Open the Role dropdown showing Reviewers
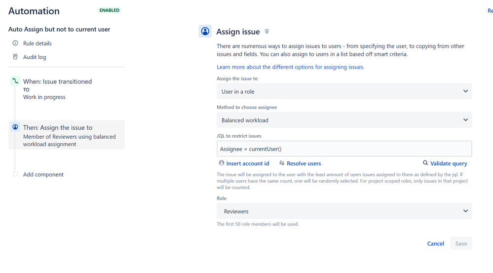 tap(344, 211)
